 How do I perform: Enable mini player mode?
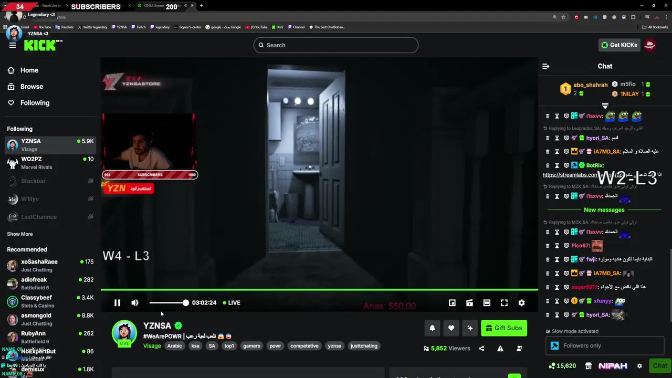pyautogui.click(x=452, y=303)
